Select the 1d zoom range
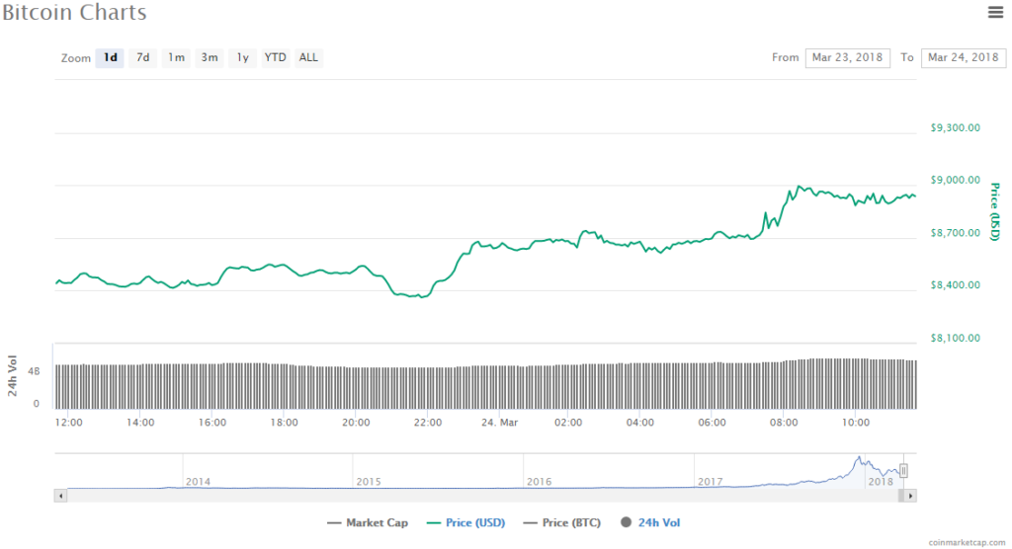 point(111,58)
